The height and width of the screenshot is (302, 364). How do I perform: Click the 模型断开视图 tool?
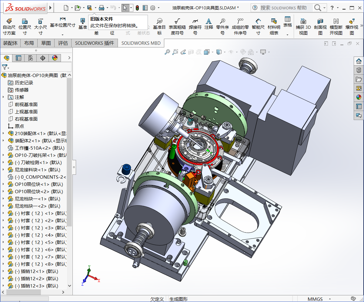coord(336,27)
